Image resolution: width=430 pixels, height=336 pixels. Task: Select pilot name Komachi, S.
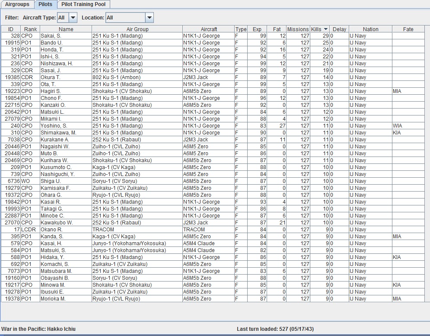[x=54, y=264]
